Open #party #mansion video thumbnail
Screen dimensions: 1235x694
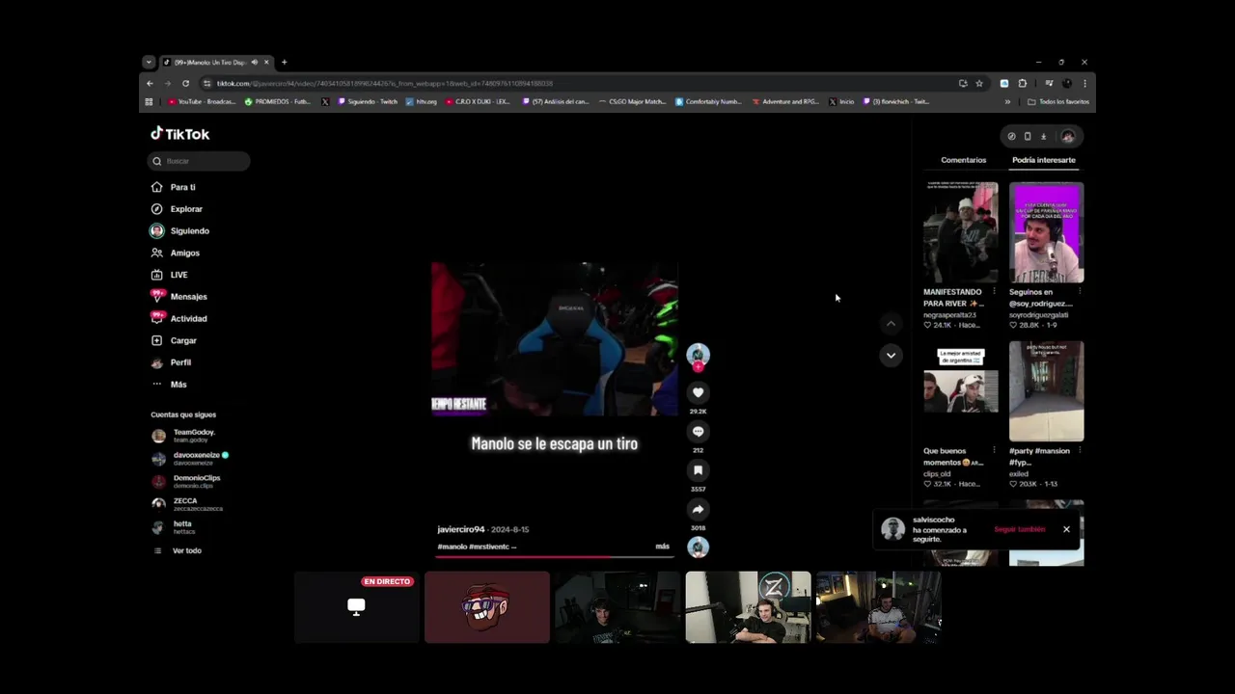pyautogui.click(x=1046, y=391)
